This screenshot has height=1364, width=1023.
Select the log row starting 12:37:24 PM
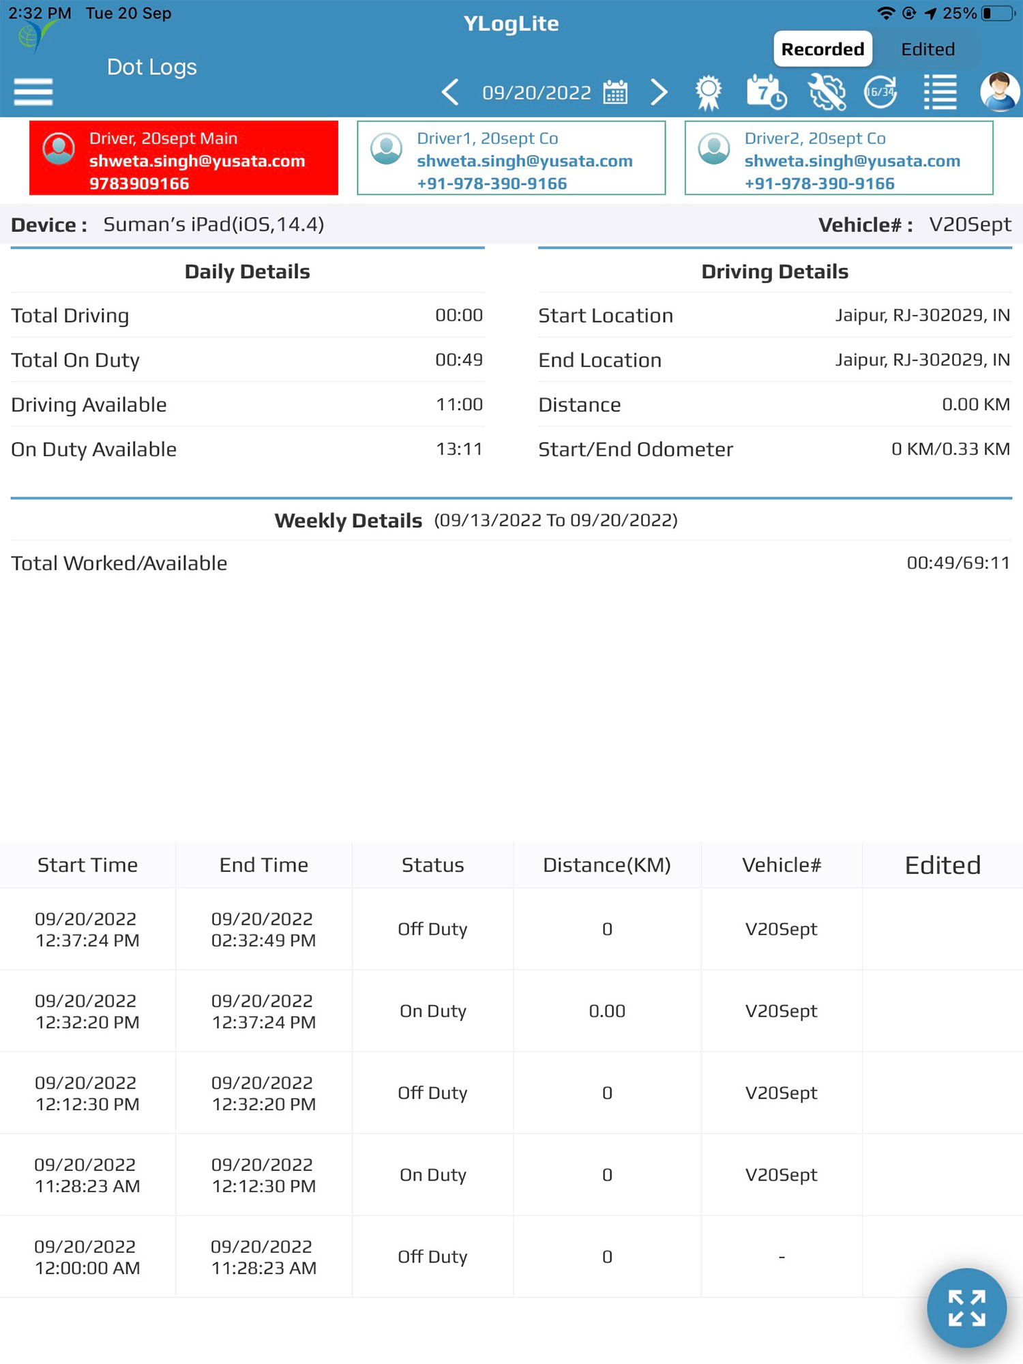click(x=512, y=929)
